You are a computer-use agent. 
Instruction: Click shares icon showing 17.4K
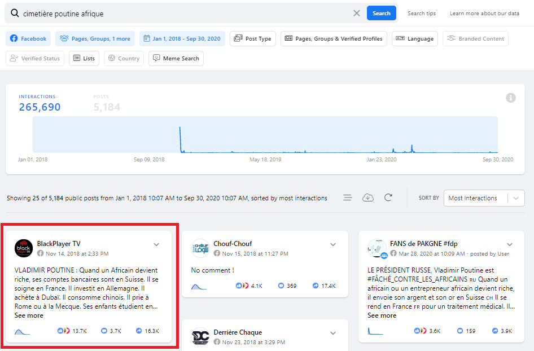coord(316,286)
